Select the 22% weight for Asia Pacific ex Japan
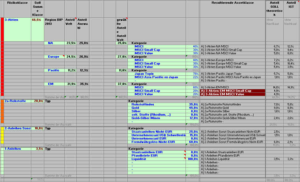Image resolution: width=300 pixels, height=182 pixels. (192, 77)
